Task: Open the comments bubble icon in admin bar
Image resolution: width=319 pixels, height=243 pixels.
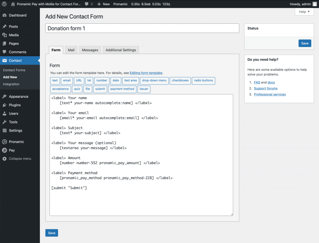Action: pos(87,4)
